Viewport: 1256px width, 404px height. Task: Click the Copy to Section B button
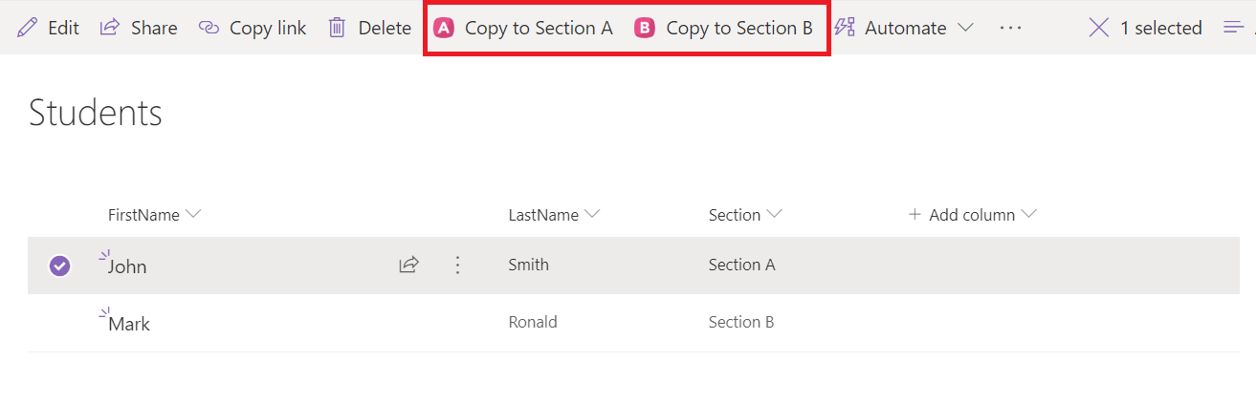click(724, 28)
